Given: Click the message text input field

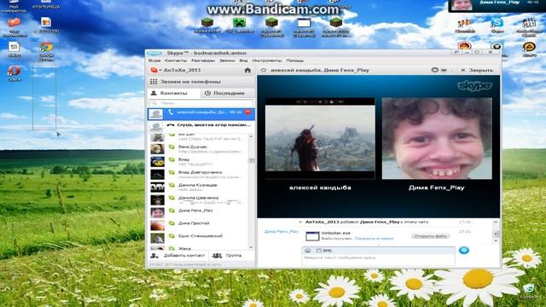Looking at the screenshot, I should tap(378, 260).
